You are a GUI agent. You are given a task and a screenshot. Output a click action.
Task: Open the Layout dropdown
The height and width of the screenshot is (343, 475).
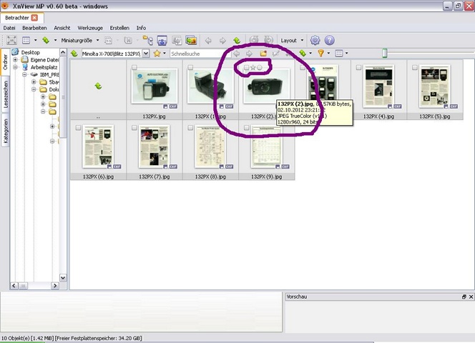click(292, 41)
